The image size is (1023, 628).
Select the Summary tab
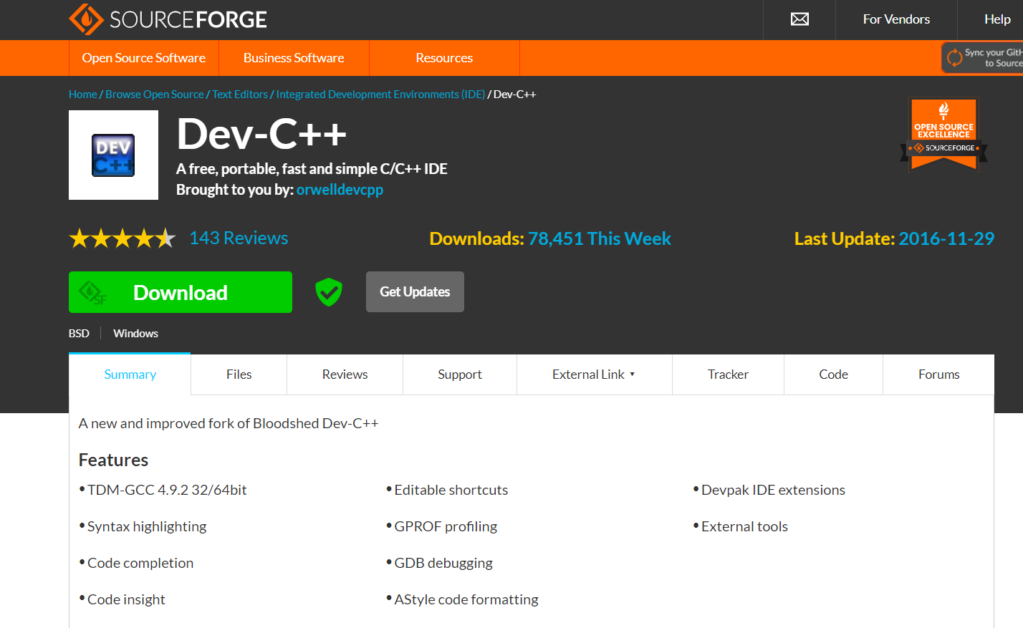pos(130,375)
